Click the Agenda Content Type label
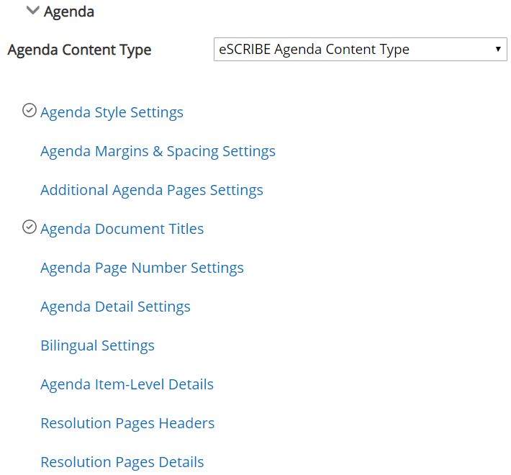 pyautogui.click(x=79, y=50)
